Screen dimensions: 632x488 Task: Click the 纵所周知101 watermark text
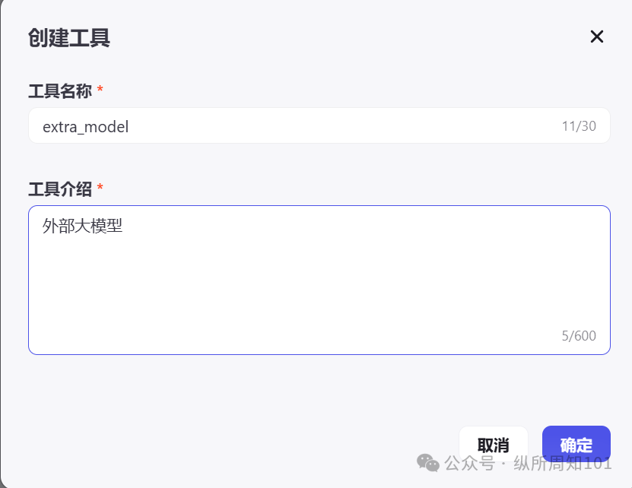click(x=563, y=463)
